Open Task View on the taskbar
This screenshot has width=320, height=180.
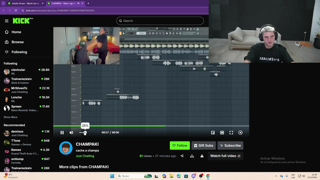pos(156,176)
